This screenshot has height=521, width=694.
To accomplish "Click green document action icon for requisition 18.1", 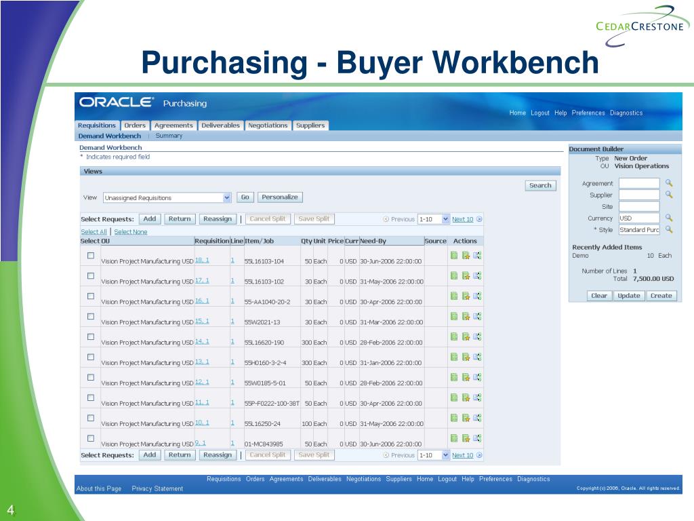I will coord(453,255).
